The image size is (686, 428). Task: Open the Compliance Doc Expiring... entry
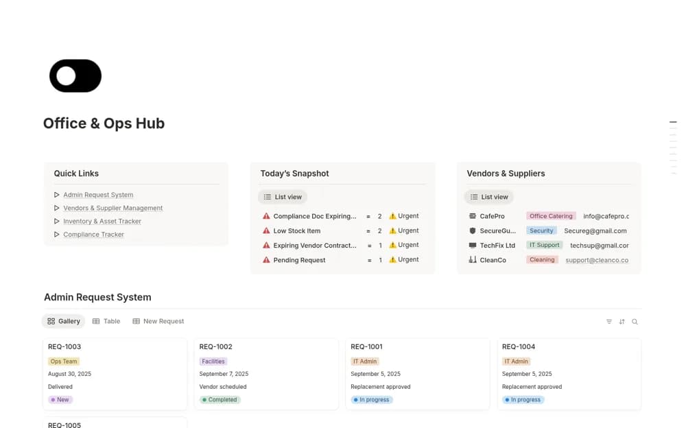pyautogui.click(x=315, y=216)
